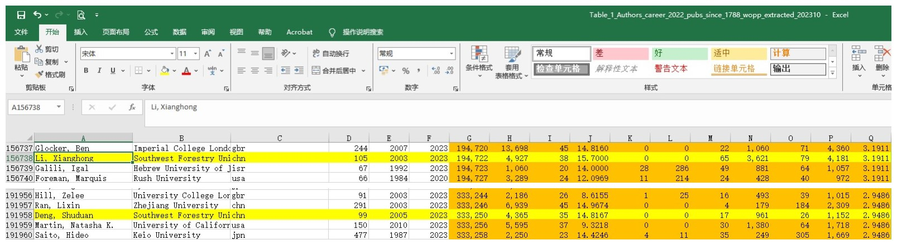Click Merge and Center (合并后居中) button

(x=334, y=71)
